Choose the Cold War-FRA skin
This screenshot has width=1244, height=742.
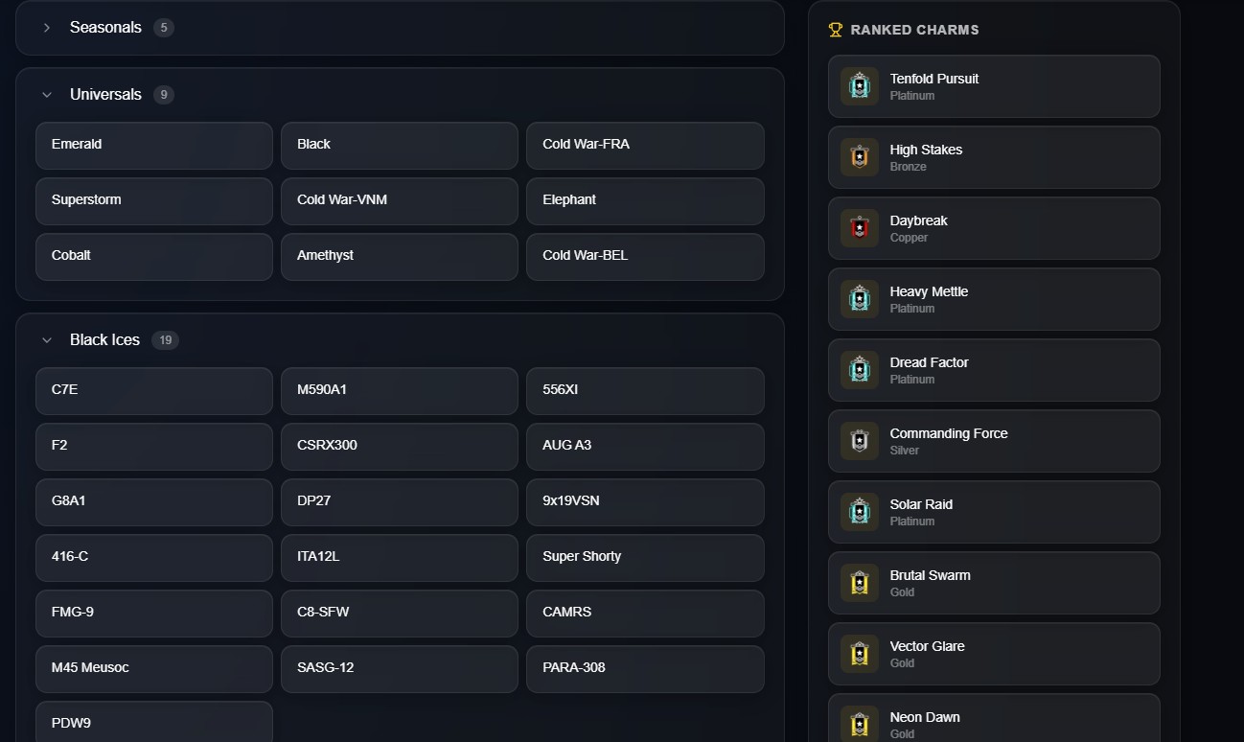point(645,145)
